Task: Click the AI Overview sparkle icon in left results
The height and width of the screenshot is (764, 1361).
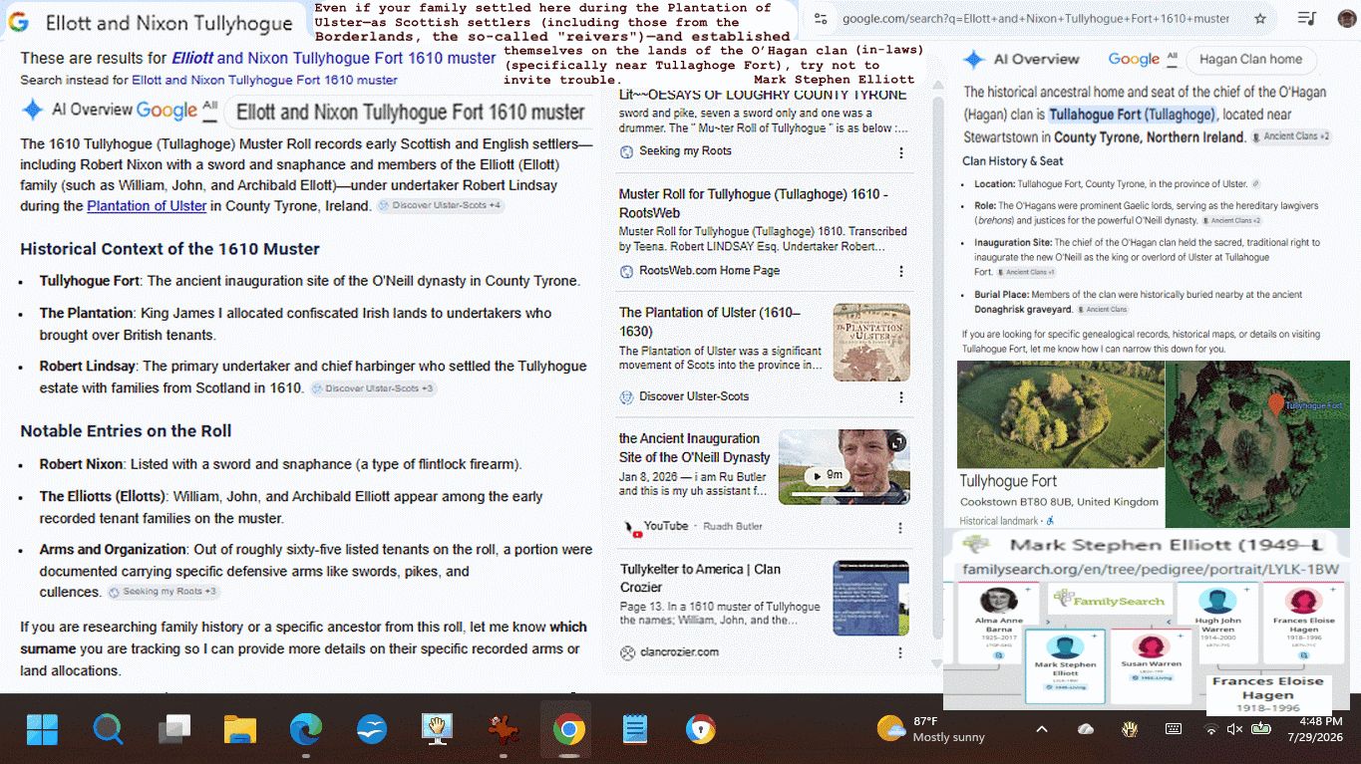Action: (33, 110)
